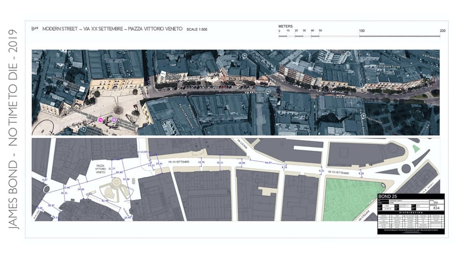Click the right 'VIA XX SETTEMBRE' plan label

[338, 172]
